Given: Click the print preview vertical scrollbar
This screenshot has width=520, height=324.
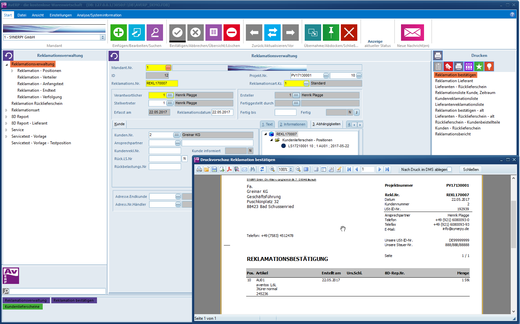Looking at the screenshot, I should tap(513, 223).
